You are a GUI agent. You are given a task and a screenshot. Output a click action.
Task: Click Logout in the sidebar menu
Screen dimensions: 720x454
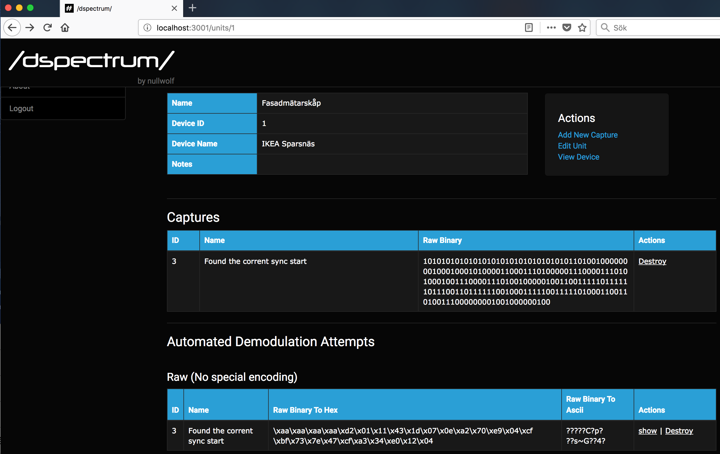pos(21,108)
